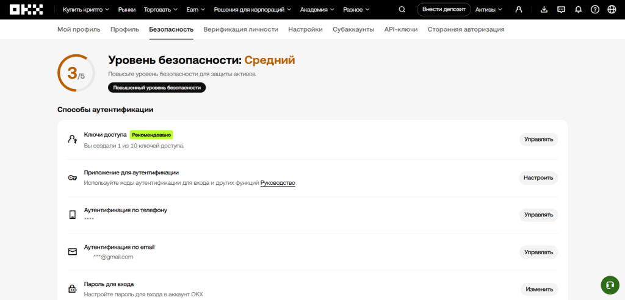Expand the Разное dropdown
625x300 pixels.
(x=356, y=10)
